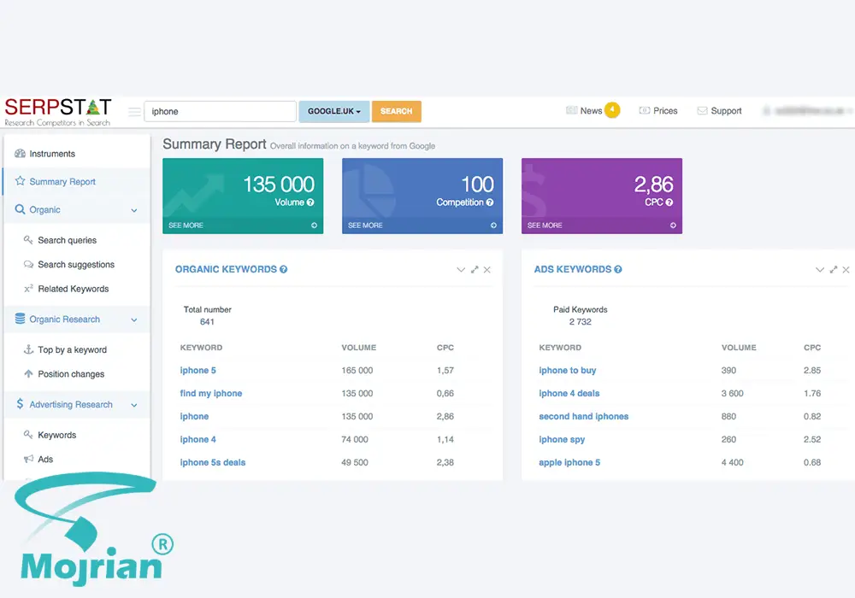
Task: Open ads keyword second hand iphones
Action: pos(583,416)
